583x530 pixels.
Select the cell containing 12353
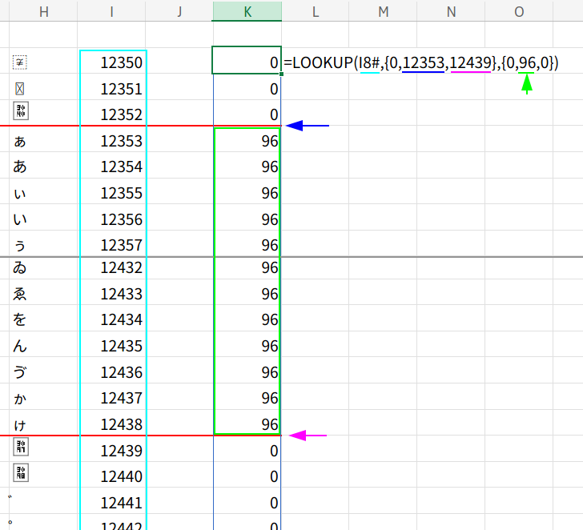point(113,142)
